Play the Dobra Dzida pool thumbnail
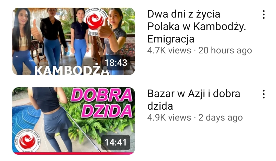The width and height of the screenshot is (276, 161). 74,121
